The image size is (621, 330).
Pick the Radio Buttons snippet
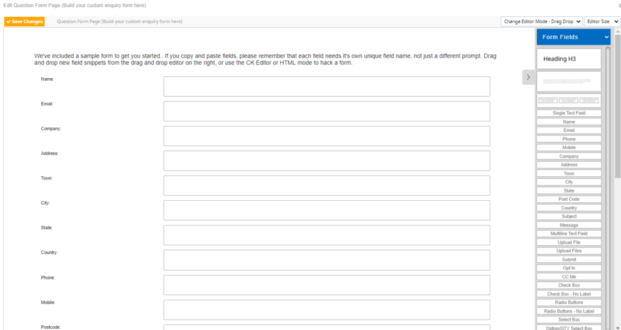click(569, 302)
